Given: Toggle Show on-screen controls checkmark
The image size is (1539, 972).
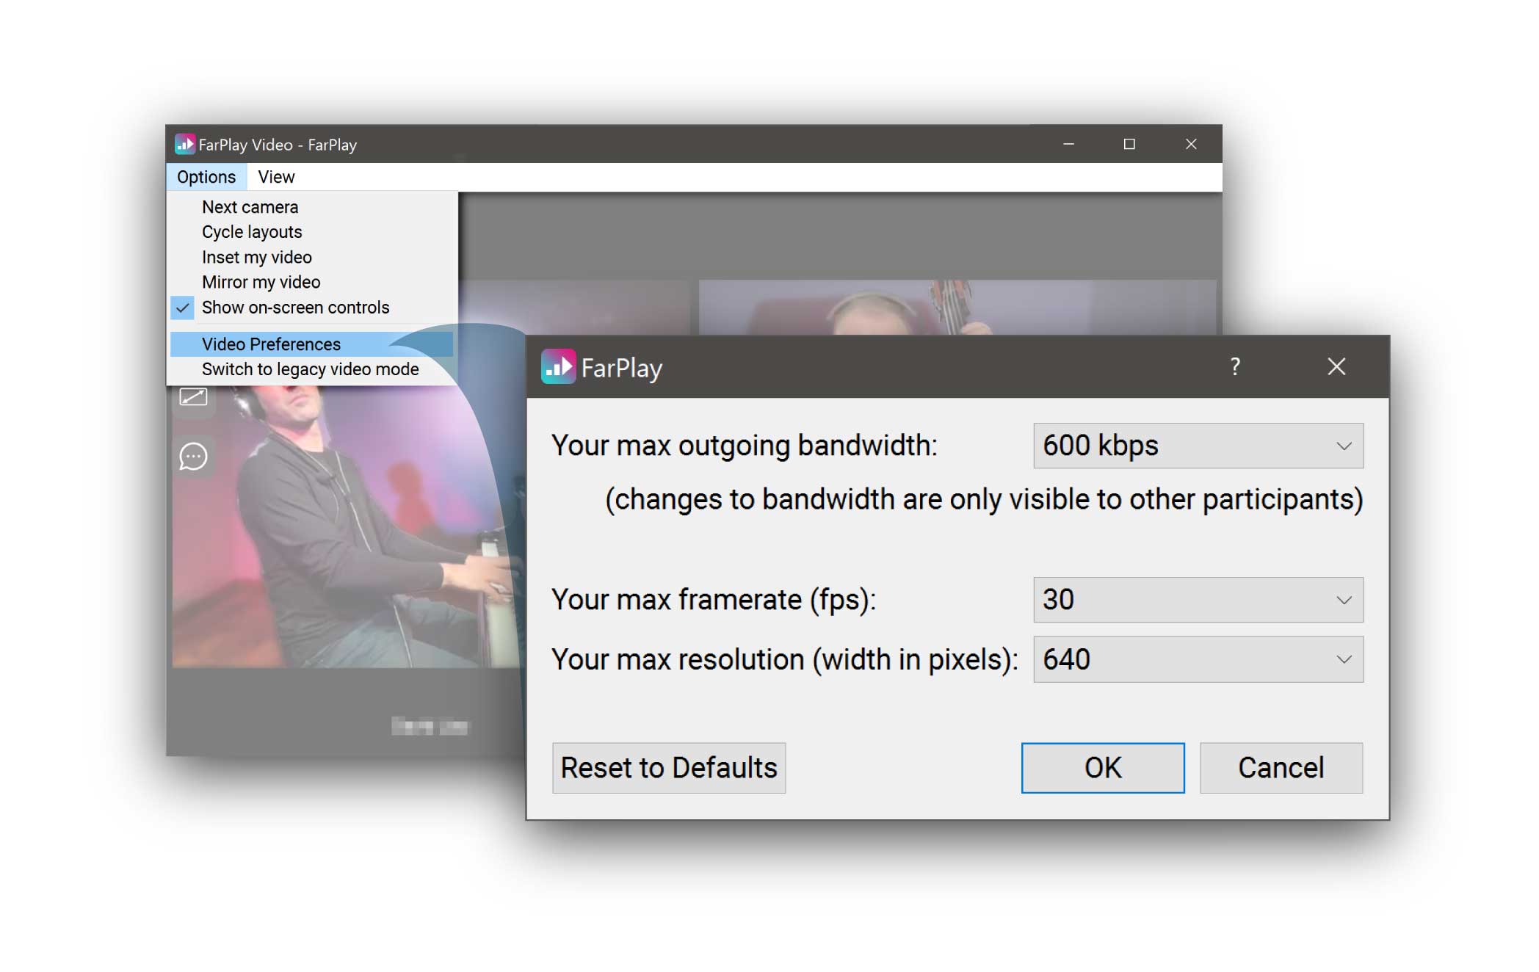Looking at the screenshot, I should click(x=183, y=308).
